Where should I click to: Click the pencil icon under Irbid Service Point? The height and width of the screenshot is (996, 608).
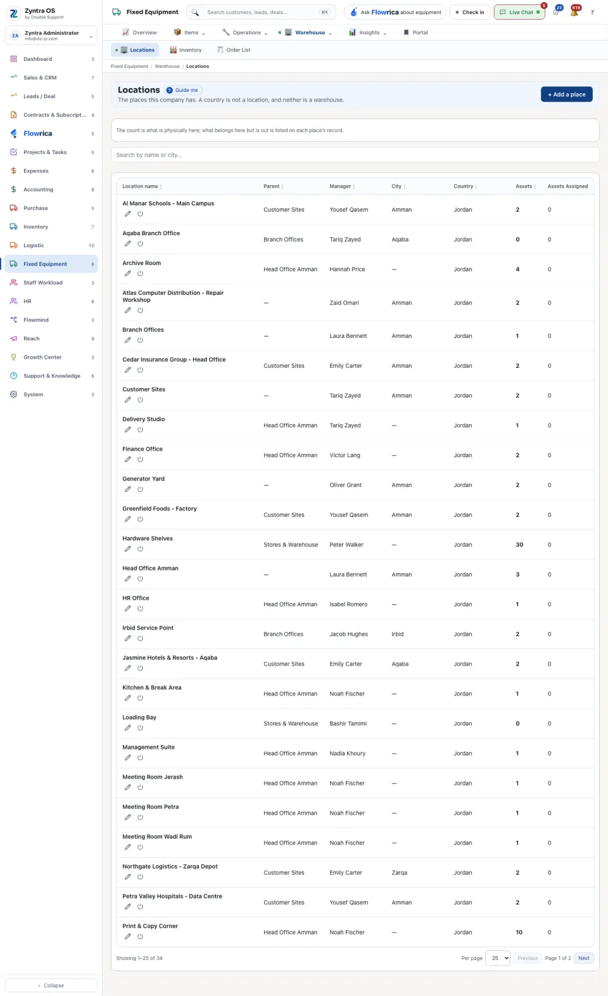(127, 638)
